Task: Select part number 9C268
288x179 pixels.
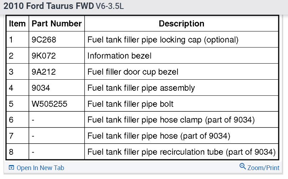Action: pos(43,40)
